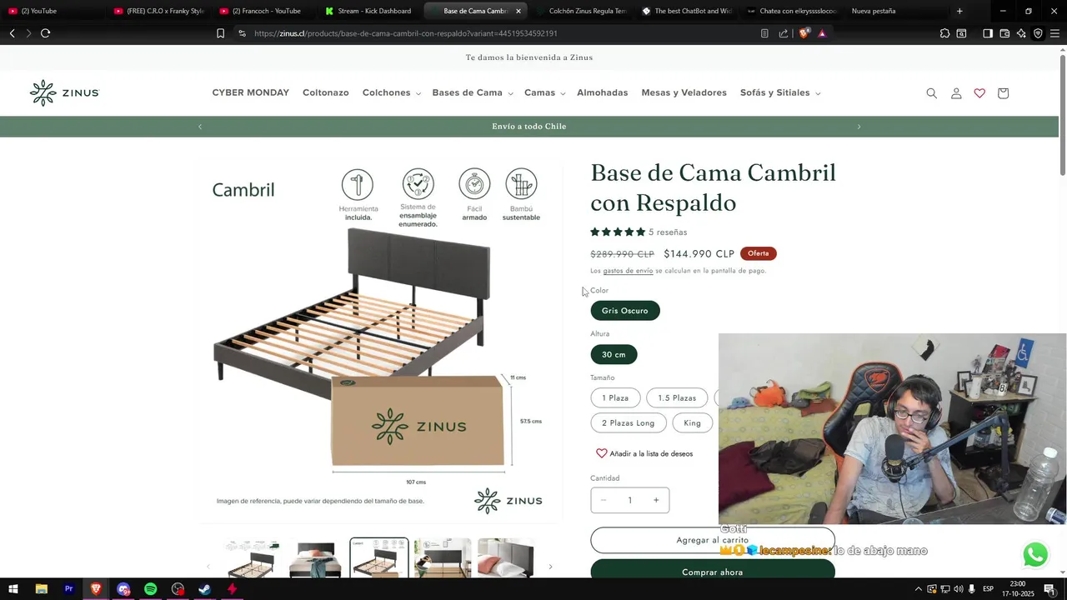Open the 5 reseñas reviews link
This screenshot has height=600, width=1067.
point(668,232)
